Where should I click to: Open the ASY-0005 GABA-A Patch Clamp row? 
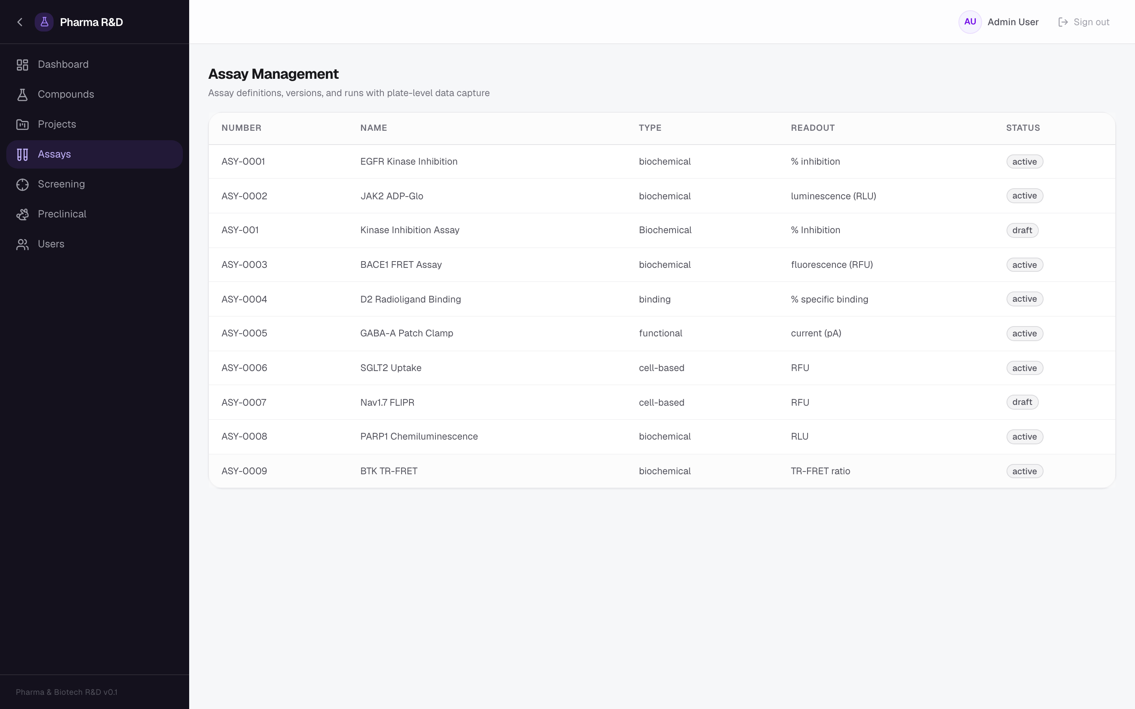662,333
